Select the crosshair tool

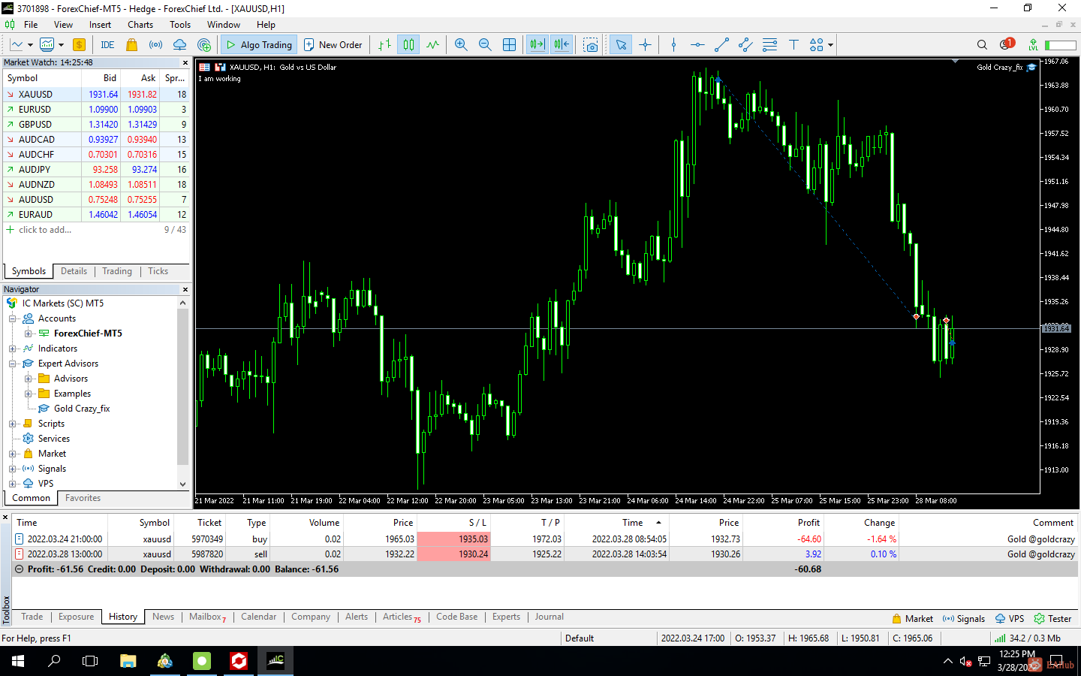click(x=645, y=44)
